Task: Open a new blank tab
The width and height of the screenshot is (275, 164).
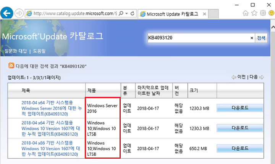Action: (x=213, y=14)
